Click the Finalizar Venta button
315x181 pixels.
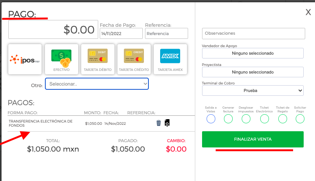[x=253, y=139]
